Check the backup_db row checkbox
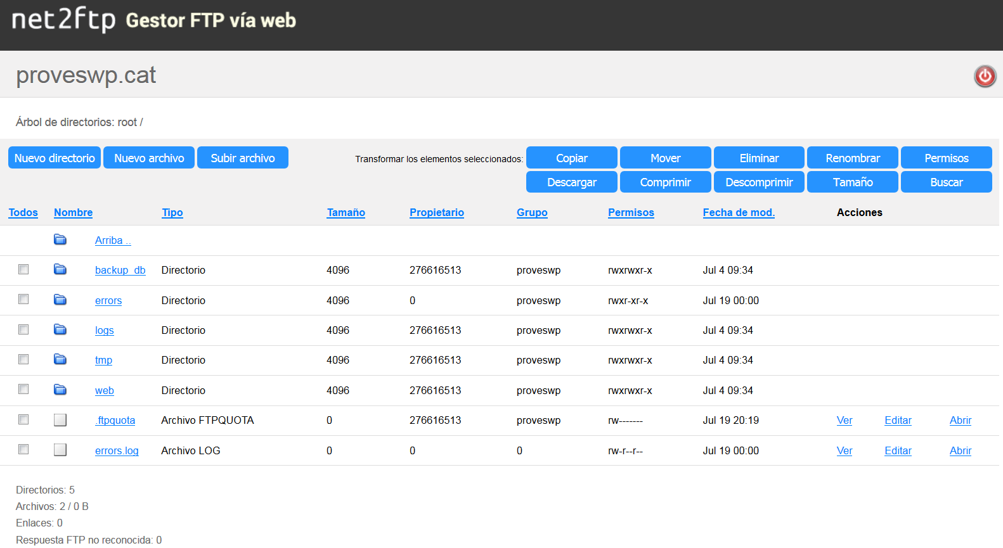The height and width of the screenshot is (548, 1003). [x=23, y=269]
